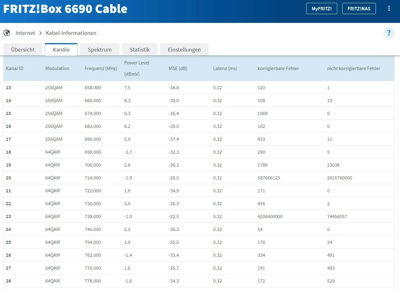Click Kabel-Informationen breadcrumb
Image resolution: width=400 pixels, height=291 pixels.
pos(71,33)
